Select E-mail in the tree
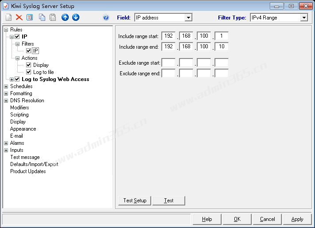 17,136
